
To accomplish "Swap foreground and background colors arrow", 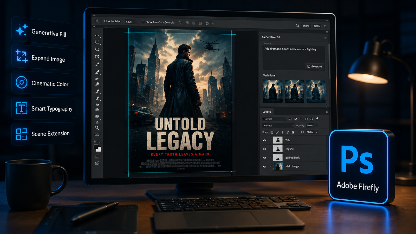I will 99,142.
